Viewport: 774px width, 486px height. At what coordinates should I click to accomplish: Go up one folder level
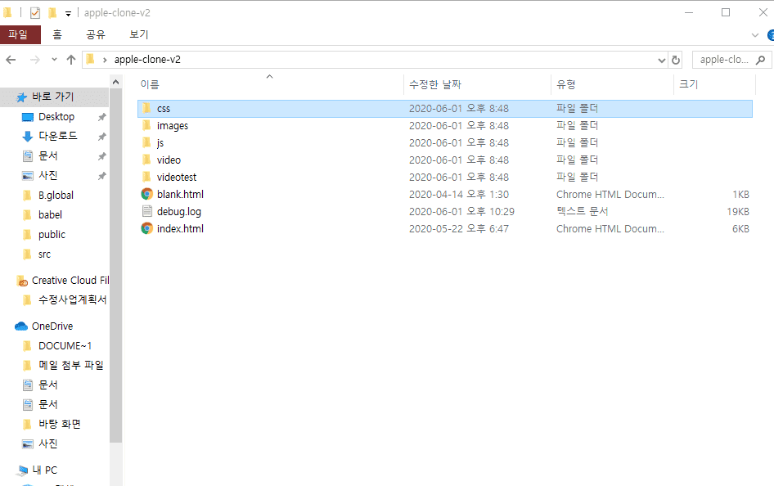pyautogui.click(x=71, y=60)
